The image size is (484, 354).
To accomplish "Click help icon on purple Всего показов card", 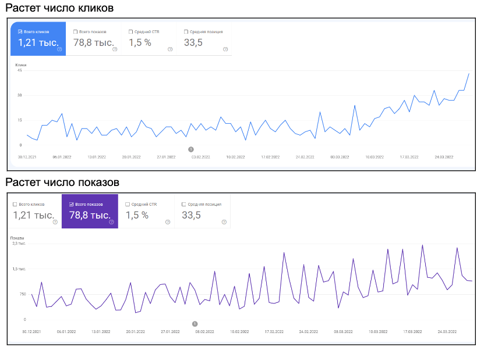I will (111, 221).
